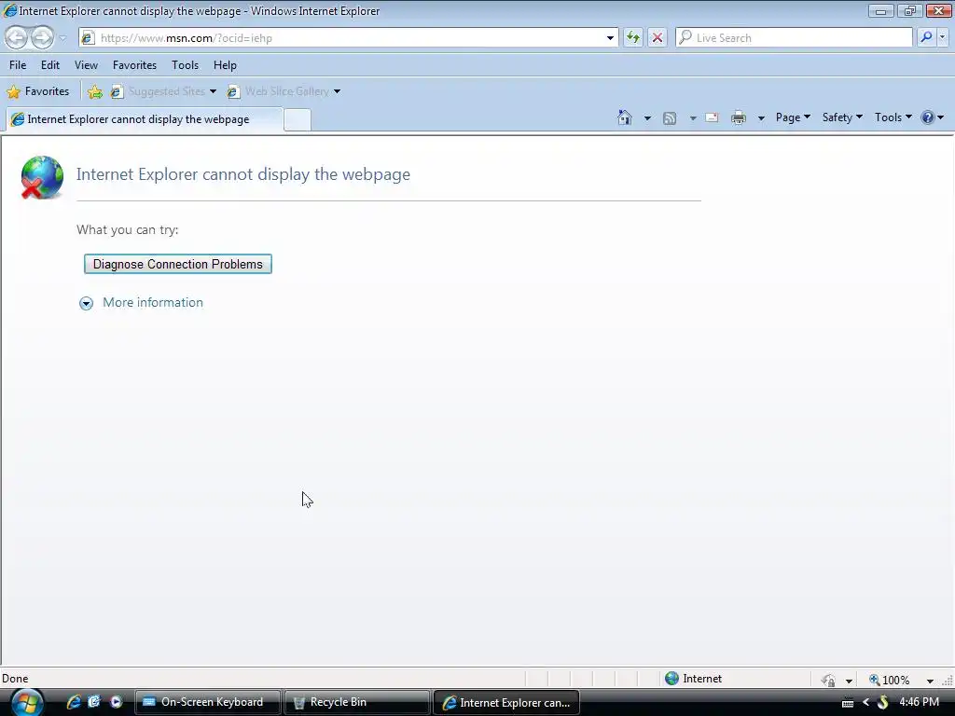Click the window resize grip in status bar
955x716 pixels.
948,681
